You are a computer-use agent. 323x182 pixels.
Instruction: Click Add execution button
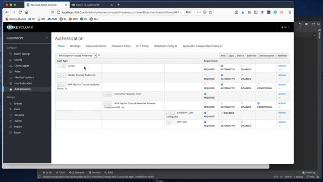pyautogui.click(x=267, y=56)
